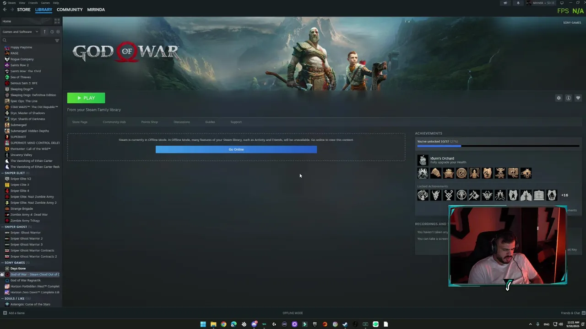The image size is (586, 329).
Task: Select theHunter: Call of the Wild
Action: tap(31, 149)
